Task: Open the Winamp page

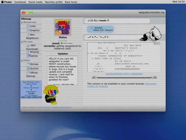Action: [34, 52]
